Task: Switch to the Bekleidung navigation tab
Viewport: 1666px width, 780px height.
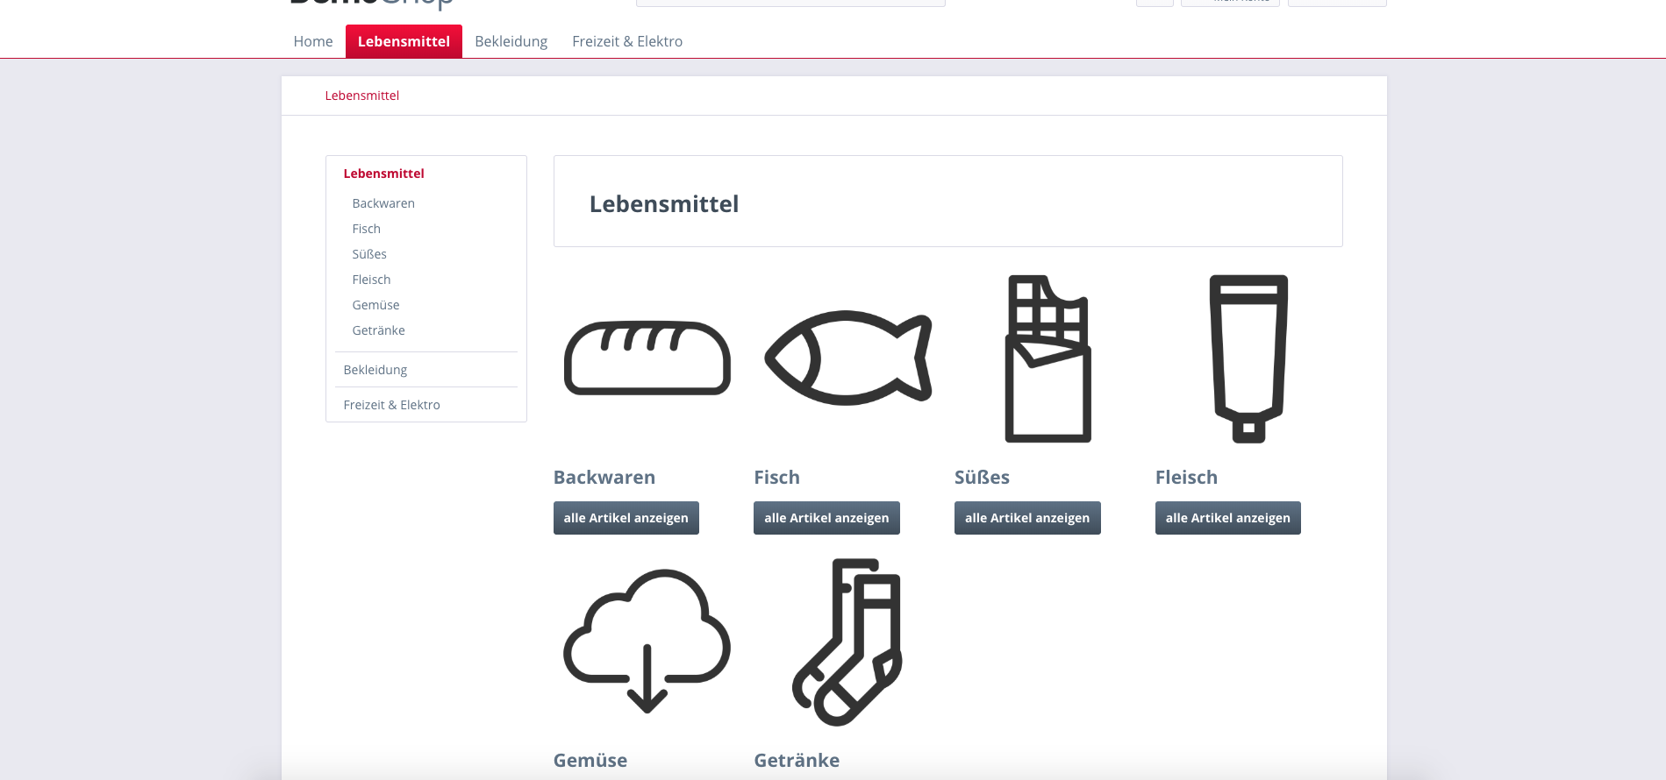Action: [511, 41]
